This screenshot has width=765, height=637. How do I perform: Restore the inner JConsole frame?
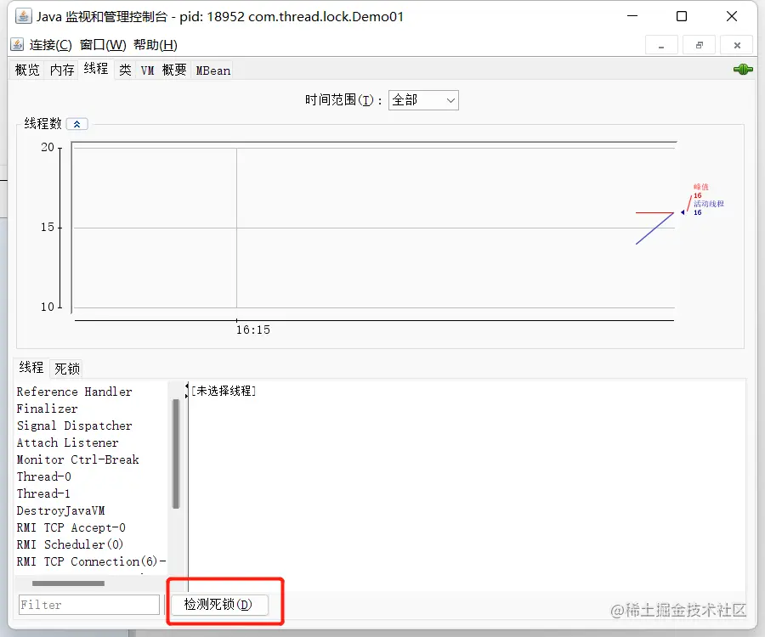pyautogui.click(x=700, y=45)
